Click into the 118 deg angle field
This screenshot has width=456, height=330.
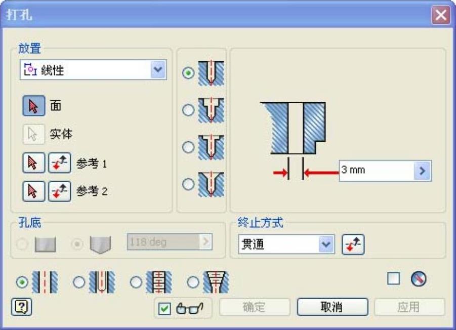pyautogui.click(x=163, y=241)
